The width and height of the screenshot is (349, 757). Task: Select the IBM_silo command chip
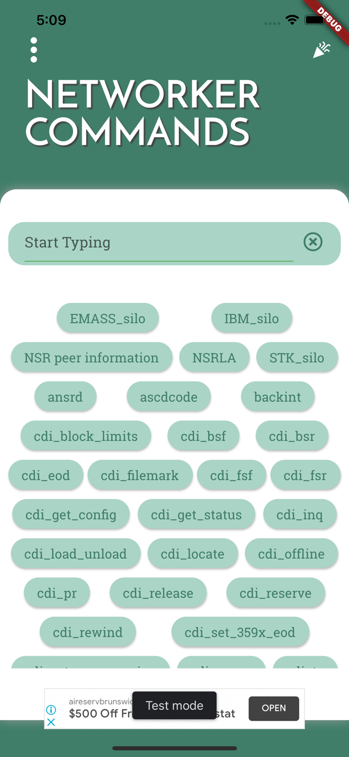pyautogui.click(x=252, y=318)
